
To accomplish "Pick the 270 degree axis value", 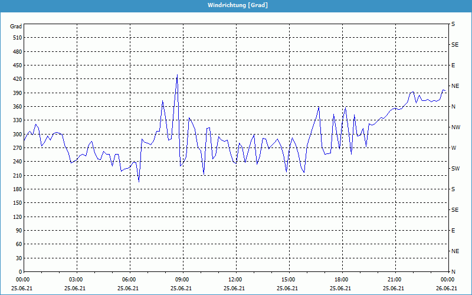I will [17, 148].
